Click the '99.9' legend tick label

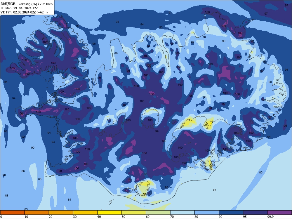pyautogui.click(x=270, y=217)
